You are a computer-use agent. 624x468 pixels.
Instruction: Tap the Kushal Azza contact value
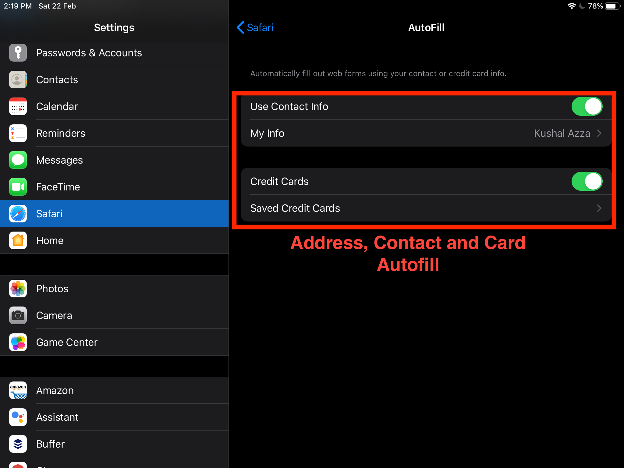pos(562,133)
